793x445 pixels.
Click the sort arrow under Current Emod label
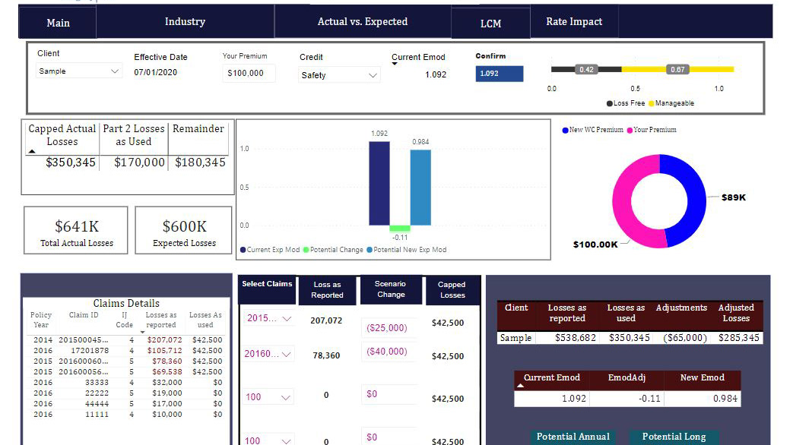tap(395, 64)
